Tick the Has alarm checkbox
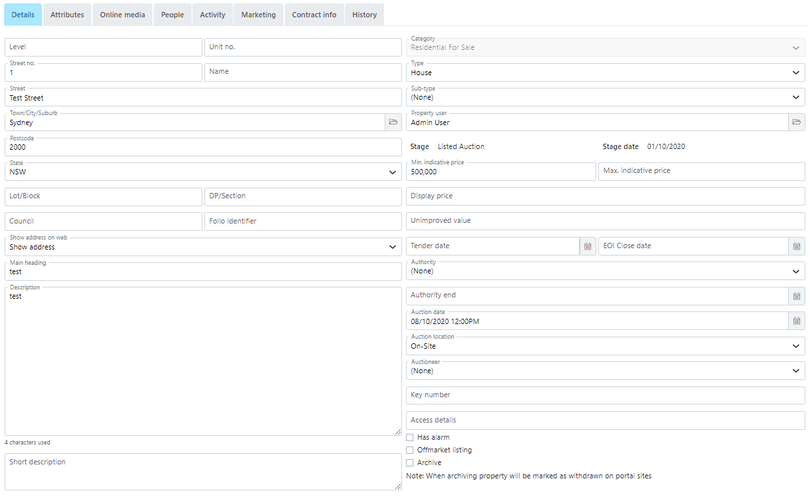Screen dimensions: 810x503 click(x=410, y=437)
